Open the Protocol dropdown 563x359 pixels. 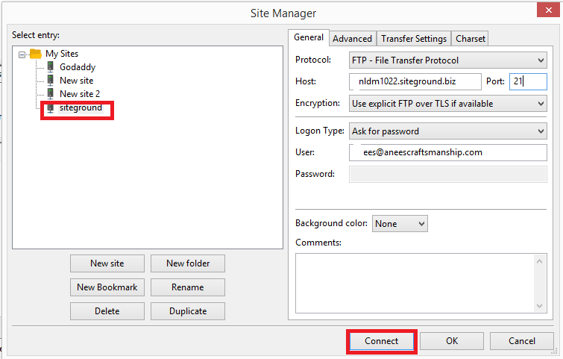click(x=447, y=60)
